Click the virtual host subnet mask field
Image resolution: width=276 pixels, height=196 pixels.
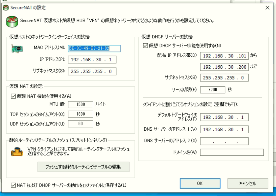click(92, 72)
